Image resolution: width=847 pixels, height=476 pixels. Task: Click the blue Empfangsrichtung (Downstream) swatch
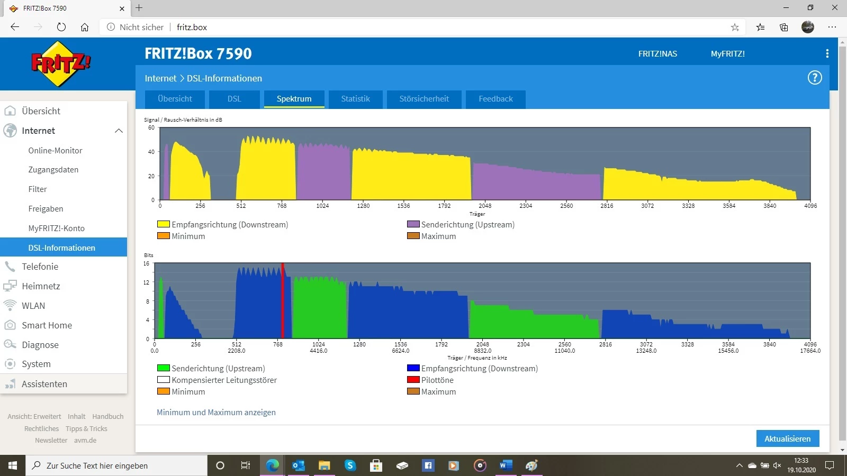413,368
